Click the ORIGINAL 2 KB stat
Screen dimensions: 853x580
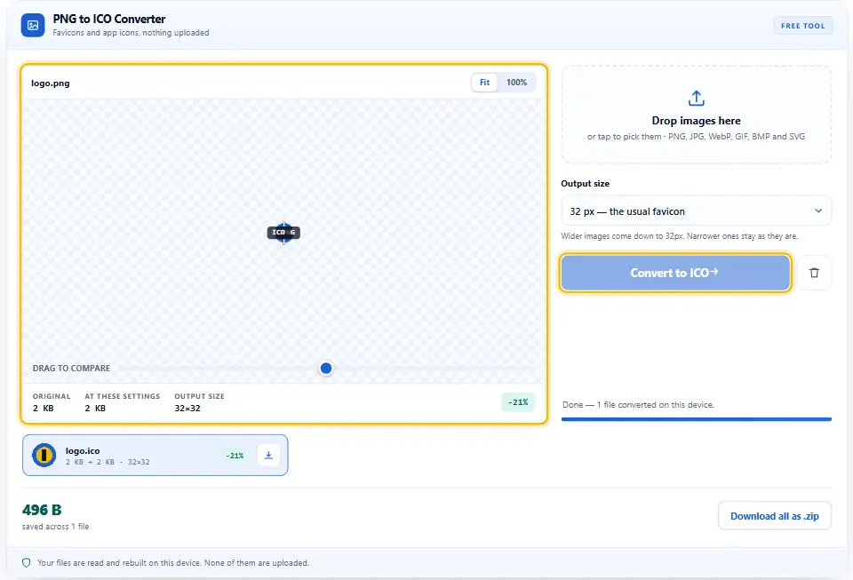pyautogui.click(x=52, y=402)
